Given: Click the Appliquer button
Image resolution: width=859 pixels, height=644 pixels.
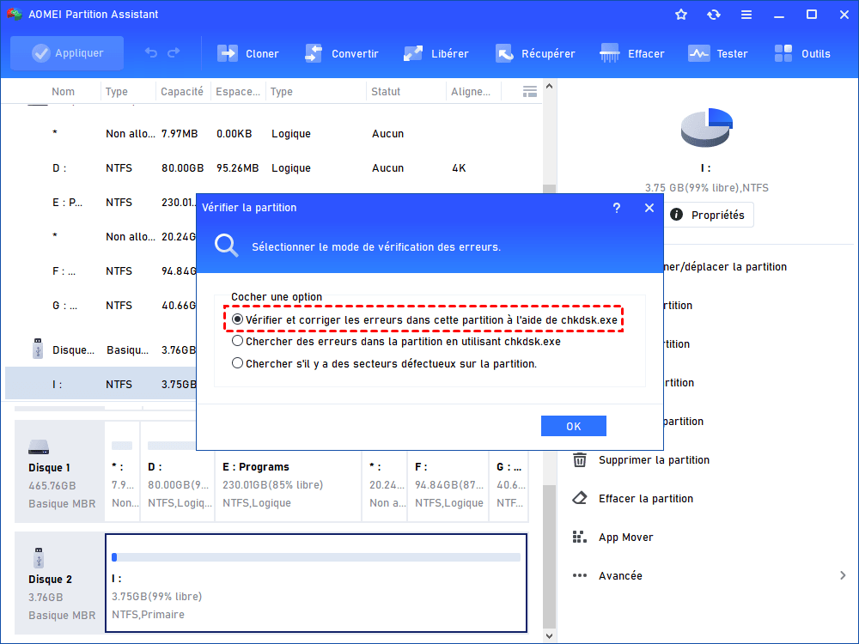Looking at the screenshot, I should pos(67,53).
